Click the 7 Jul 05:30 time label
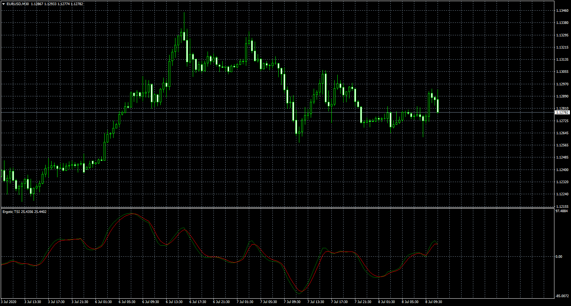This screenshot has height=306, width=571. [x=269, y=302]
